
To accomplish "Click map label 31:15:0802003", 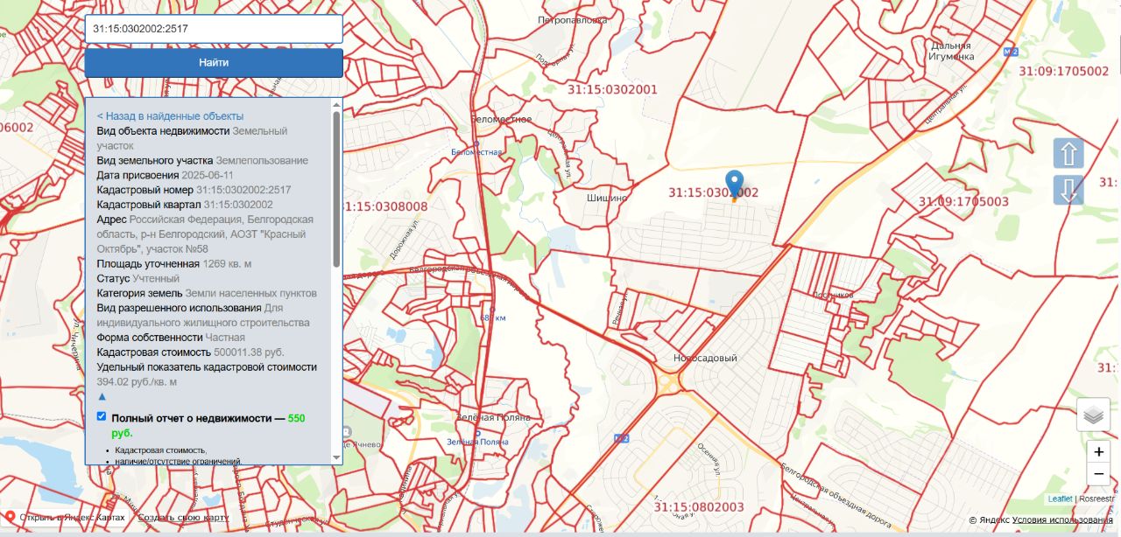I will coord(699,506).
